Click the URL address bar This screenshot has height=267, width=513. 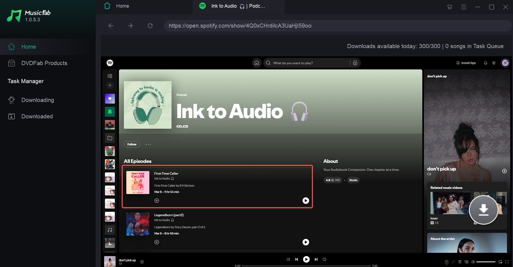point(338,26)
